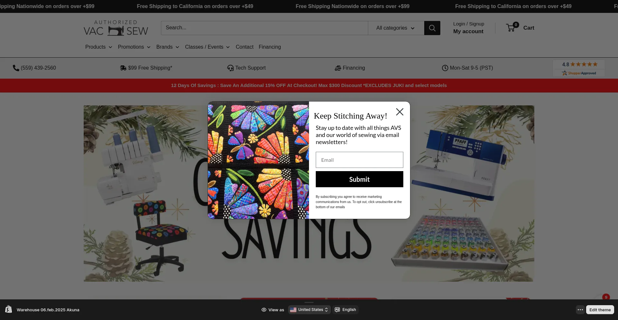Open the All categories dropdown

396,28
